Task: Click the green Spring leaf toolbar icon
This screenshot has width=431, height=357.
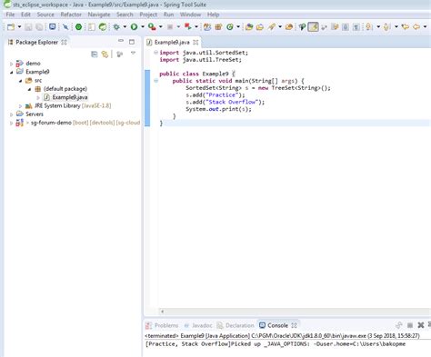Action: click(103, 27)
